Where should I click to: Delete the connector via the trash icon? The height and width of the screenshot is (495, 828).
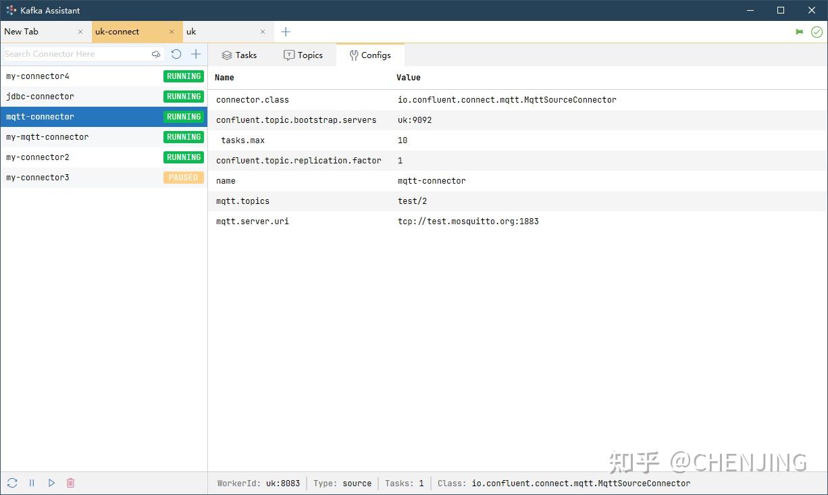pyautogui.click(x=71, y=482)
